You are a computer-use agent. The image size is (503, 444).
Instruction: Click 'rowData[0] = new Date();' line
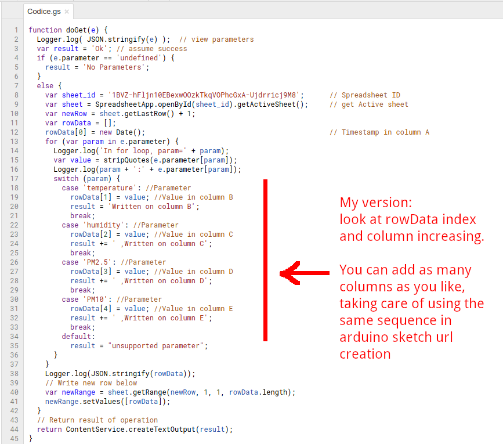95,132
